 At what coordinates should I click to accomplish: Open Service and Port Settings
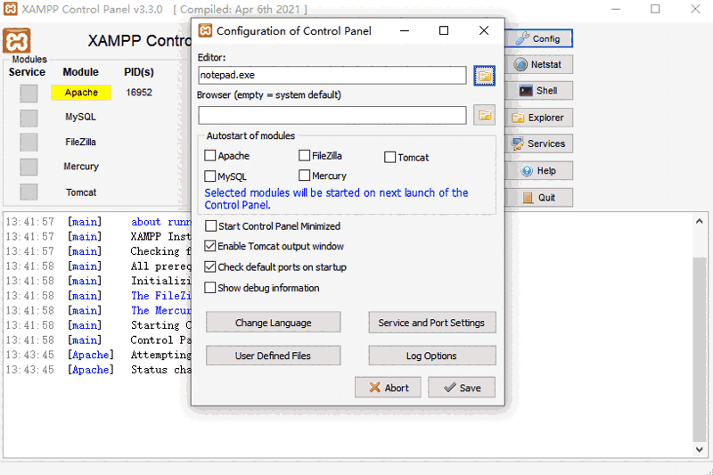432,323
